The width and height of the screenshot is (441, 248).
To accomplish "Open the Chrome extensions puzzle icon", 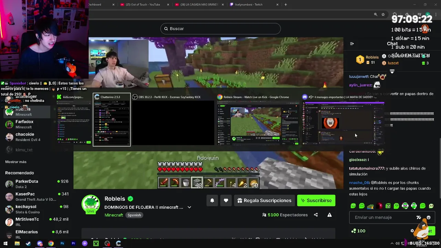I will click(394, 14).
